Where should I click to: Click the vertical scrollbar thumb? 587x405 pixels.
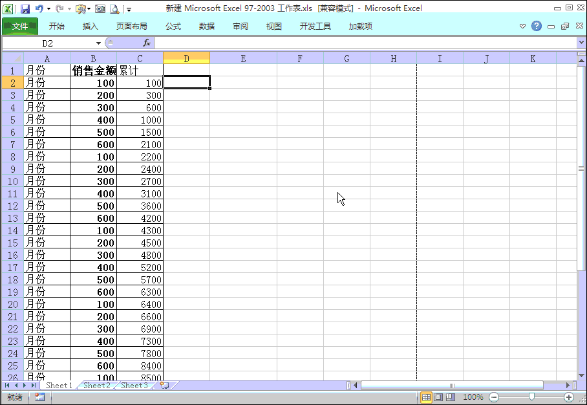(x=581, y=168)
